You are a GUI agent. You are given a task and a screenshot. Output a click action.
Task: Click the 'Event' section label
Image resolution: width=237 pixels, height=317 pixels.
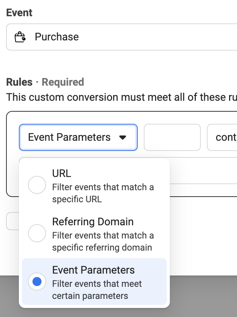coord(19,13)
